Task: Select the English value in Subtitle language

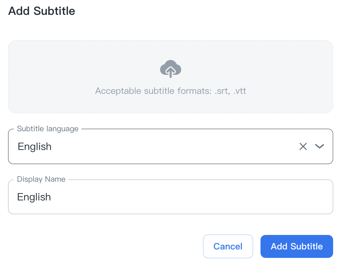Action: 35,146
